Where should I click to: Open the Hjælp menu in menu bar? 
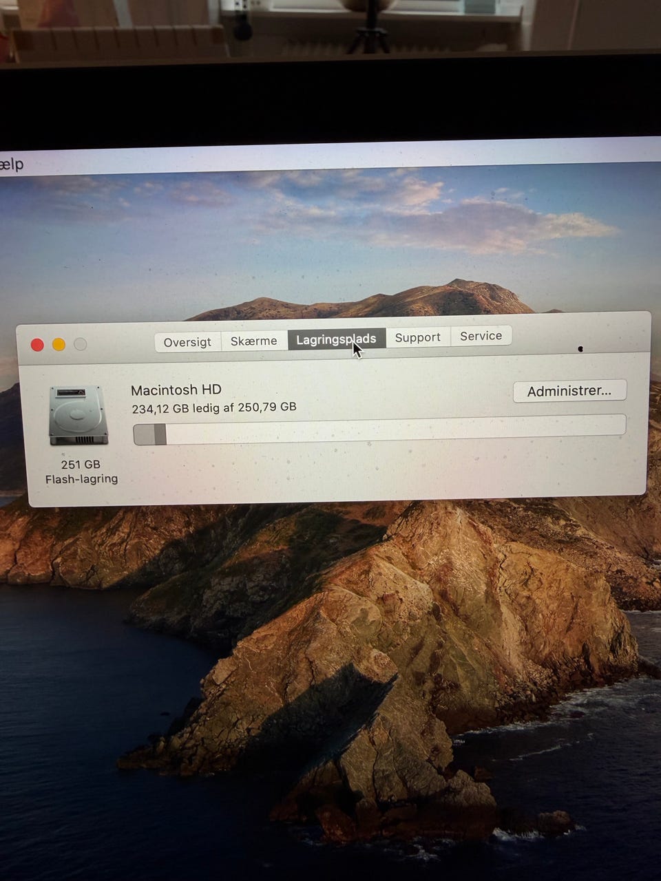(12, 164)
